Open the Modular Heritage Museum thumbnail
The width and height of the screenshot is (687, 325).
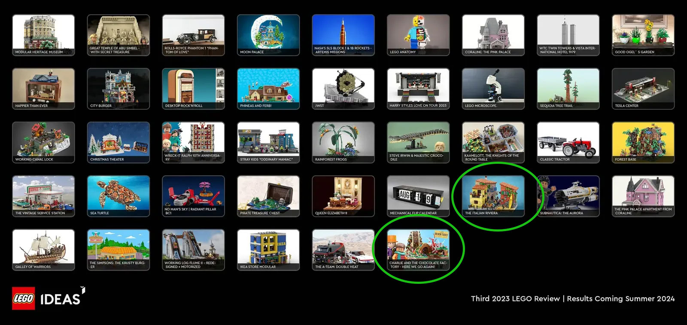coord(43,35)
